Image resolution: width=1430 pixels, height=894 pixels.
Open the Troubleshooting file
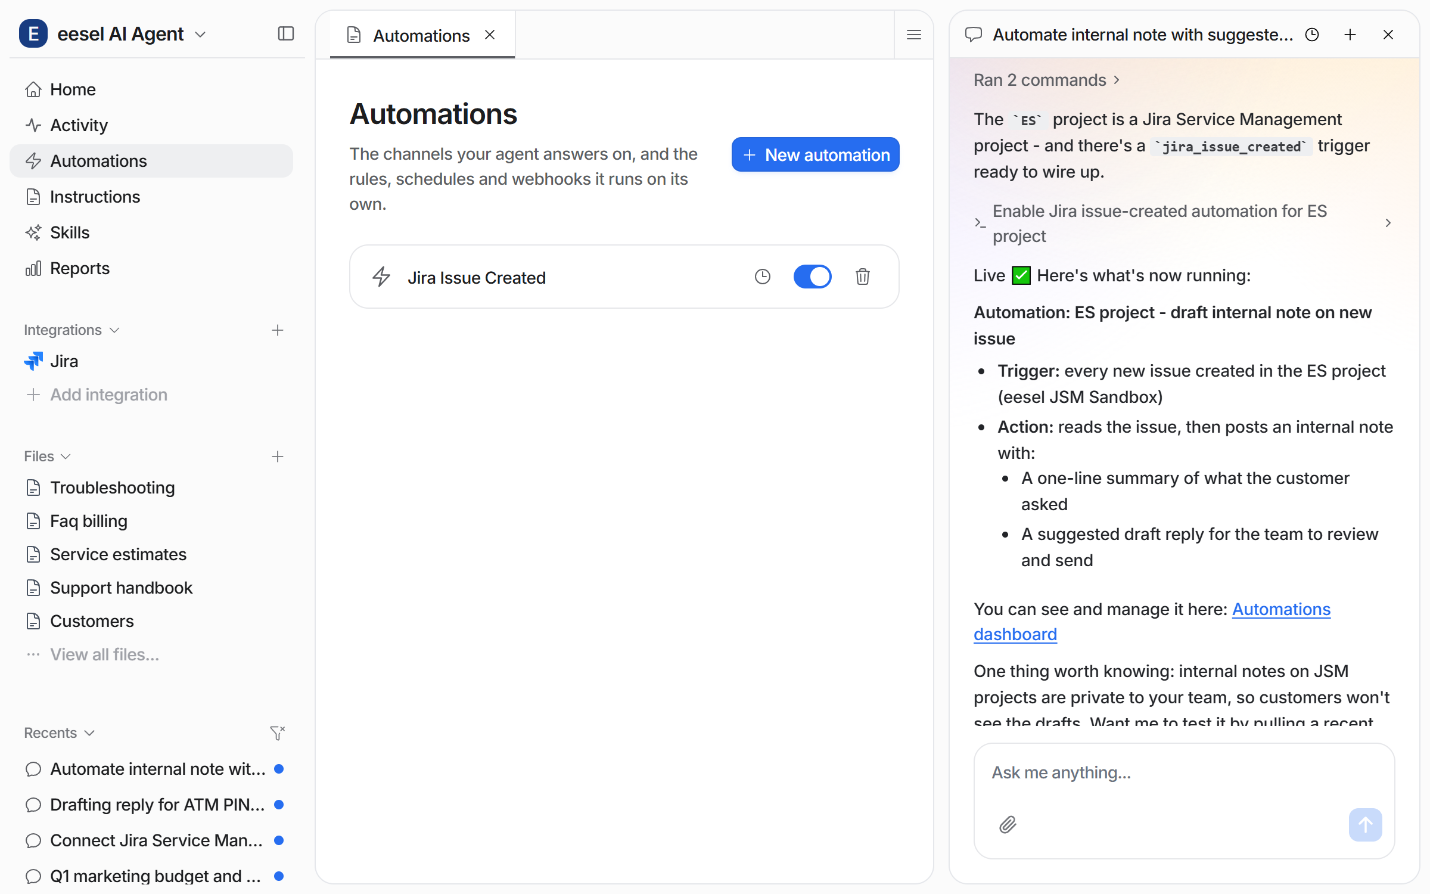pyautogui.click(x=151, y=488)
